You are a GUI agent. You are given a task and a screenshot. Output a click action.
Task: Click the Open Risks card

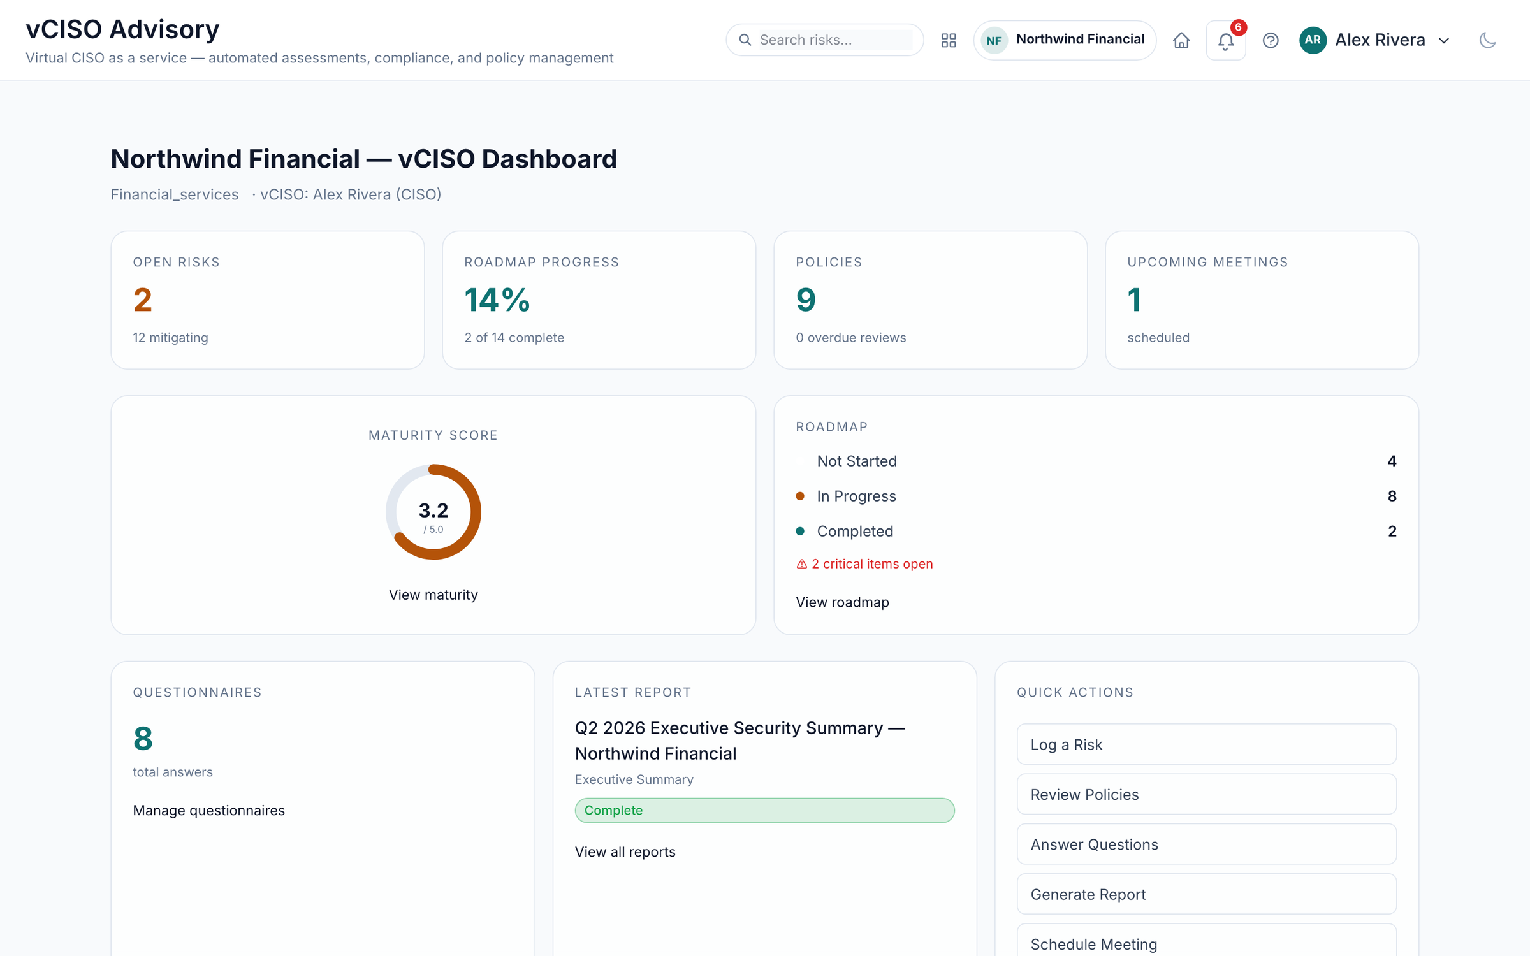pyautogui.click(x=268, y=300)
